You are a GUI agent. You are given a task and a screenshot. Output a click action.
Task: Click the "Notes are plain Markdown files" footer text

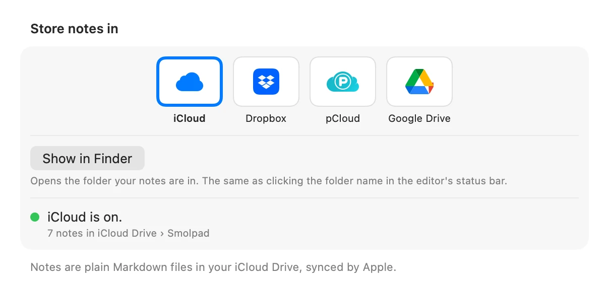213,267
